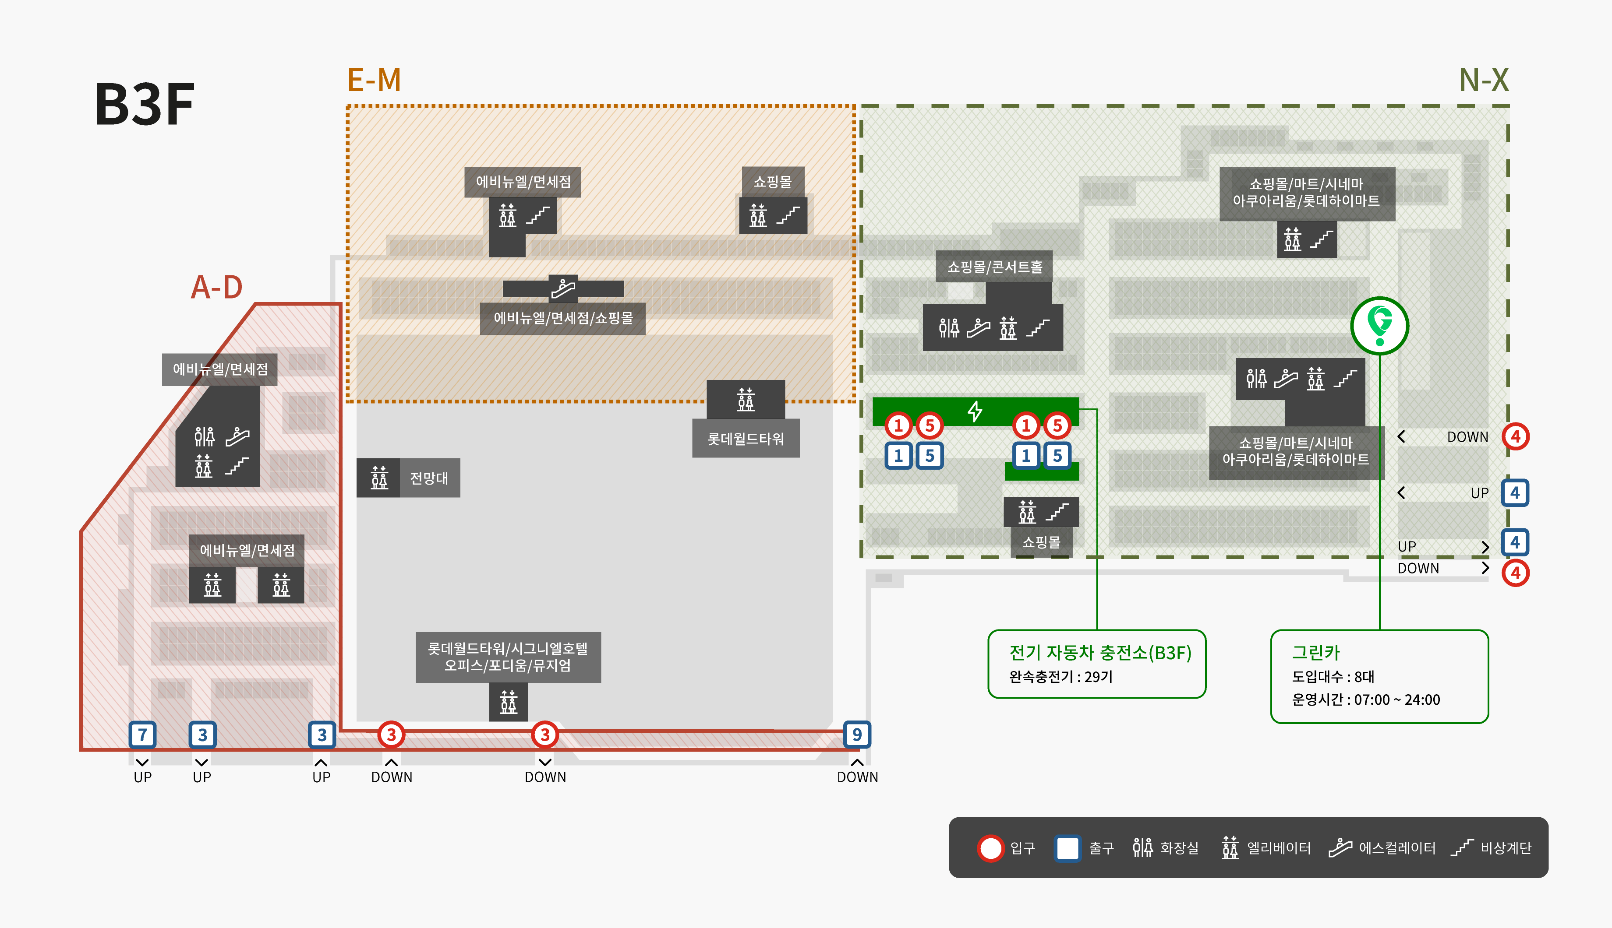Click the 쇼핑몰/콘서트홀 label
This screenshot has height=928, width=1612.
click(x=994, y=267)
